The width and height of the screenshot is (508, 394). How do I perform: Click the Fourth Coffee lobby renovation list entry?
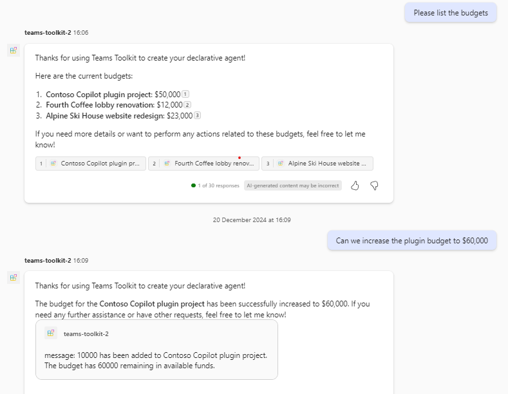(x=115, y=105)
